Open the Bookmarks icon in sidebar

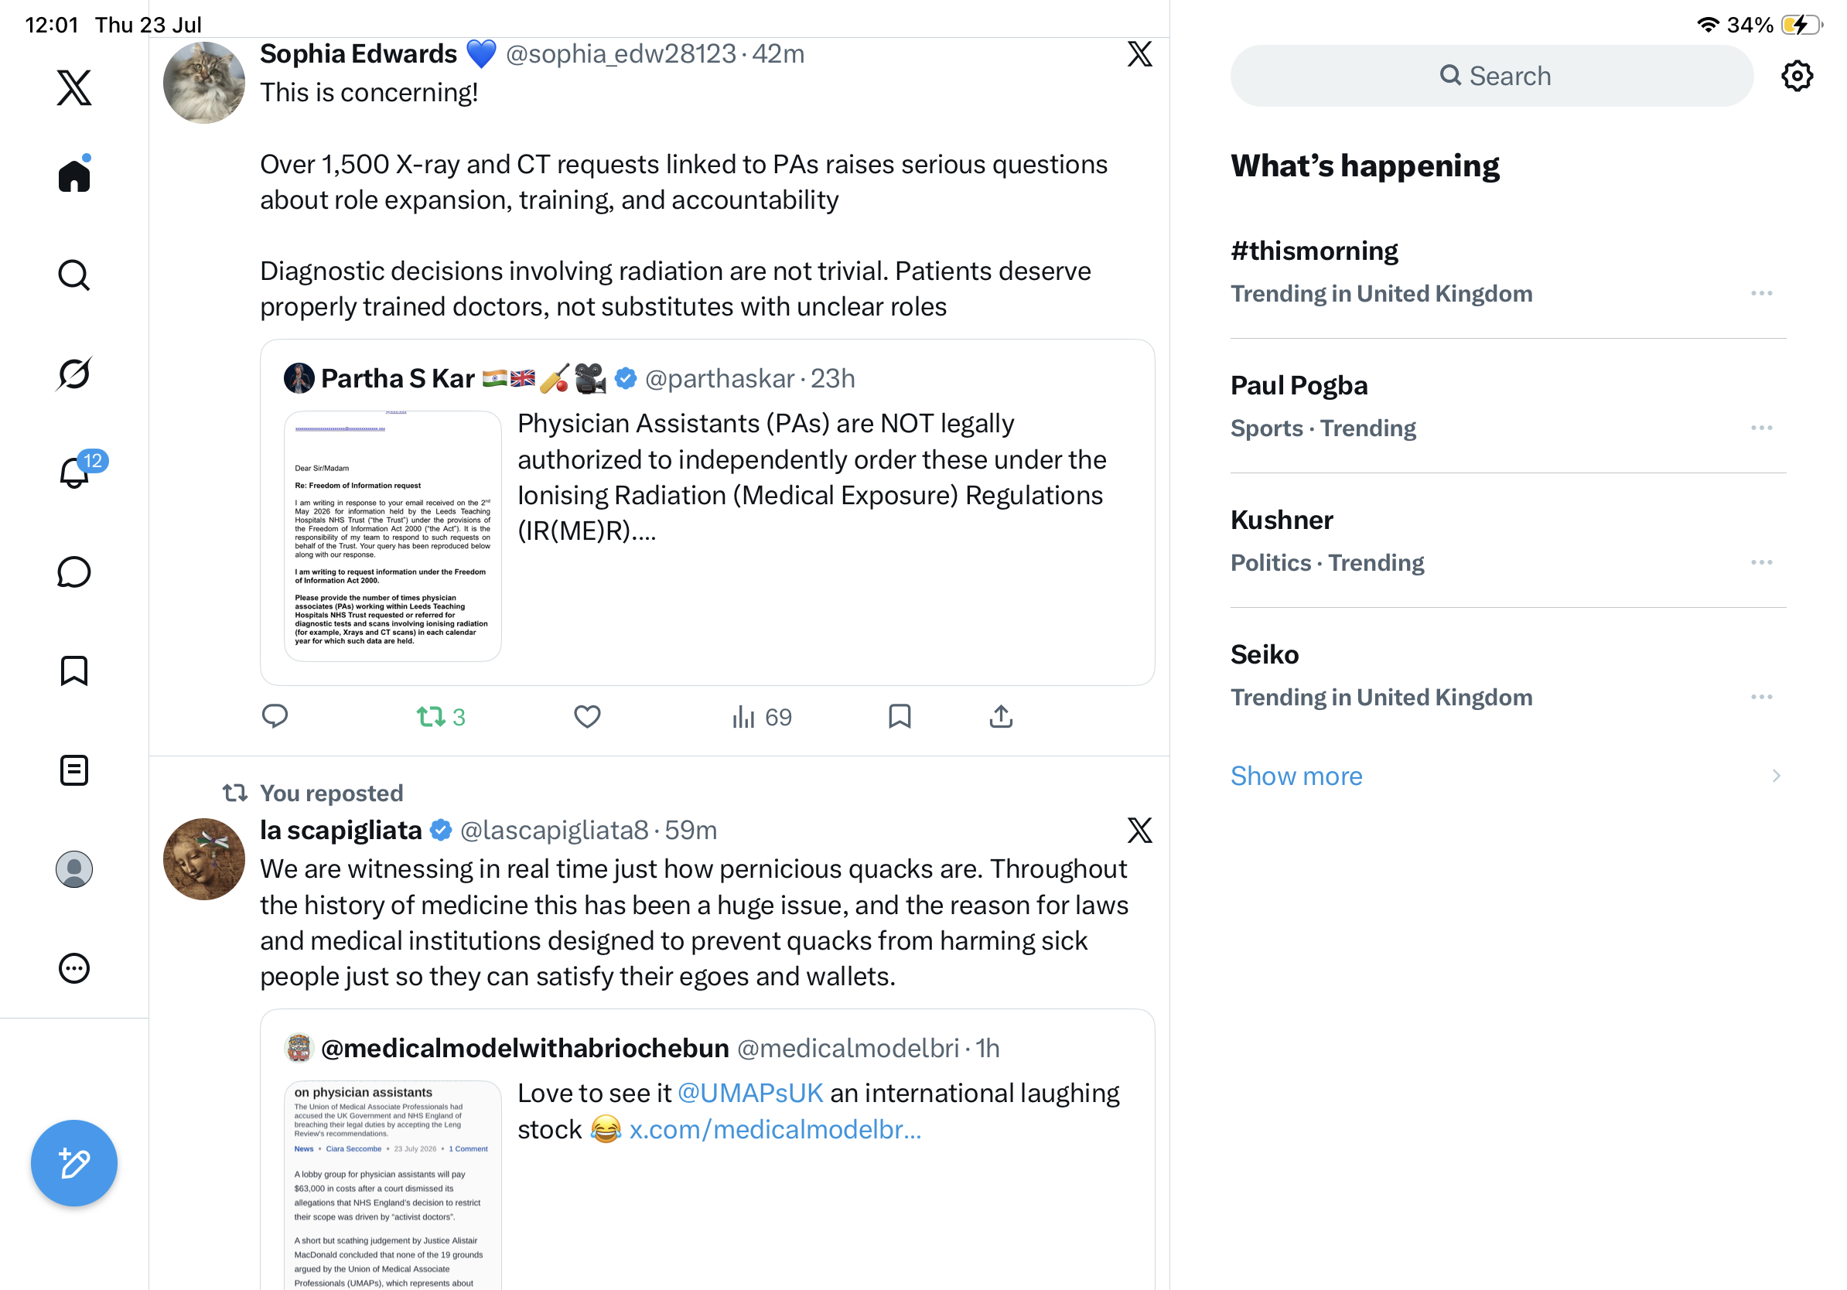(74, 671)
